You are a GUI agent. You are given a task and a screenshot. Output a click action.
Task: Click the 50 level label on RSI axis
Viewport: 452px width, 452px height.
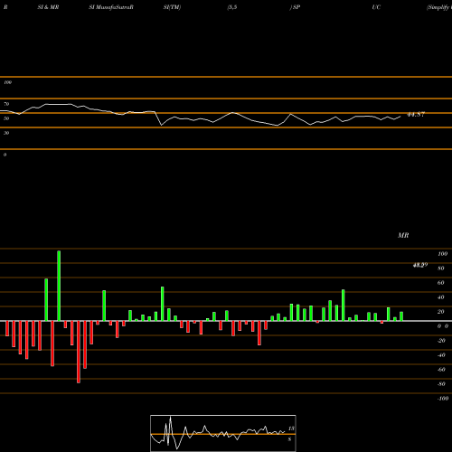6,118
